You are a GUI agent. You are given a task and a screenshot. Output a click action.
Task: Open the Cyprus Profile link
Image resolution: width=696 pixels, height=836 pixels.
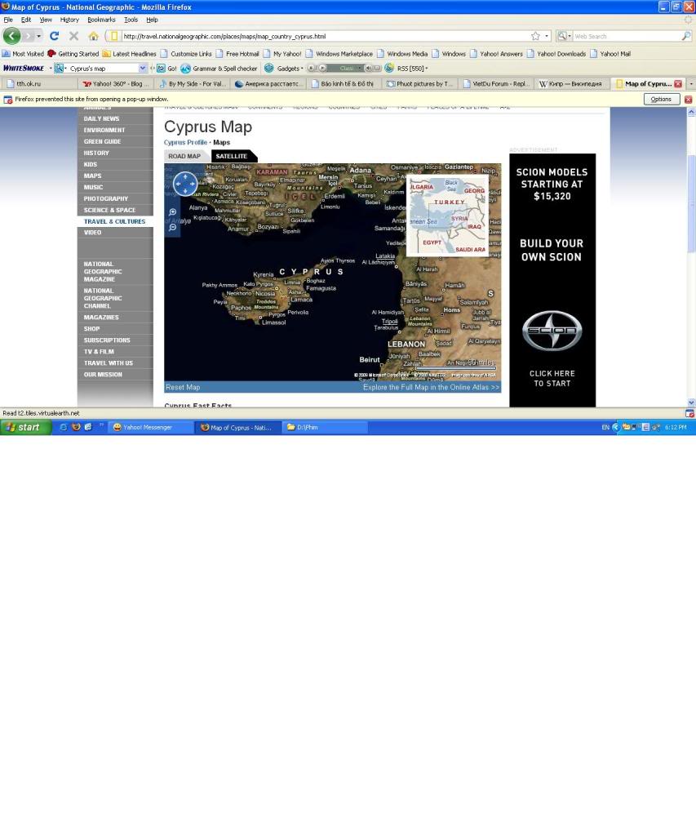click(185, 142)
